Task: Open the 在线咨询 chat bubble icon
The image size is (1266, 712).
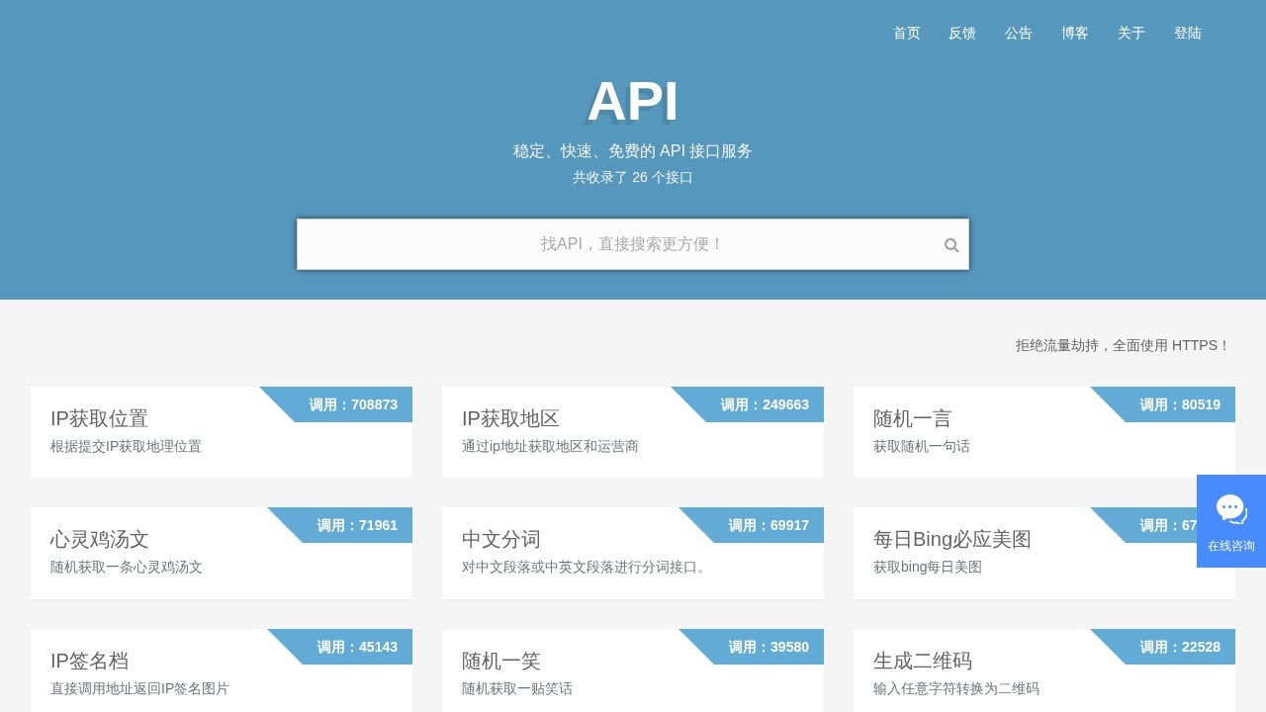Action: point(1230,507)
